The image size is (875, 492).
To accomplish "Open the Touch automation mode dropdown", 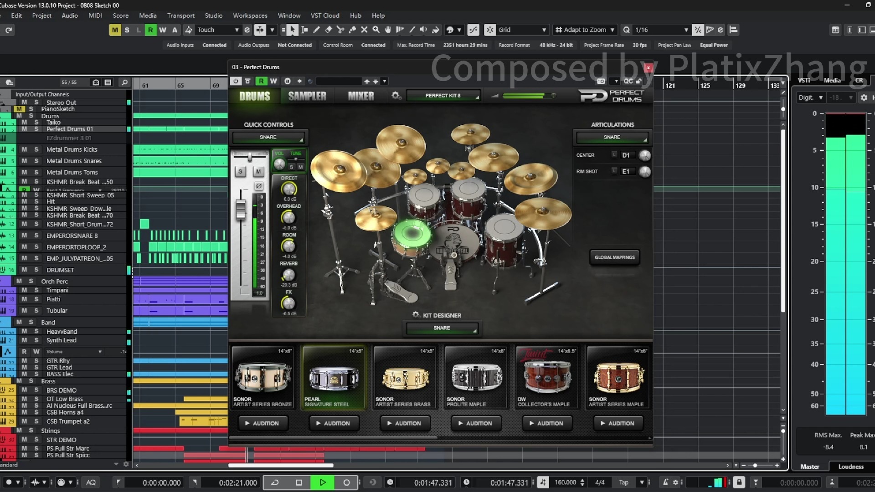I will click(218, 30).
